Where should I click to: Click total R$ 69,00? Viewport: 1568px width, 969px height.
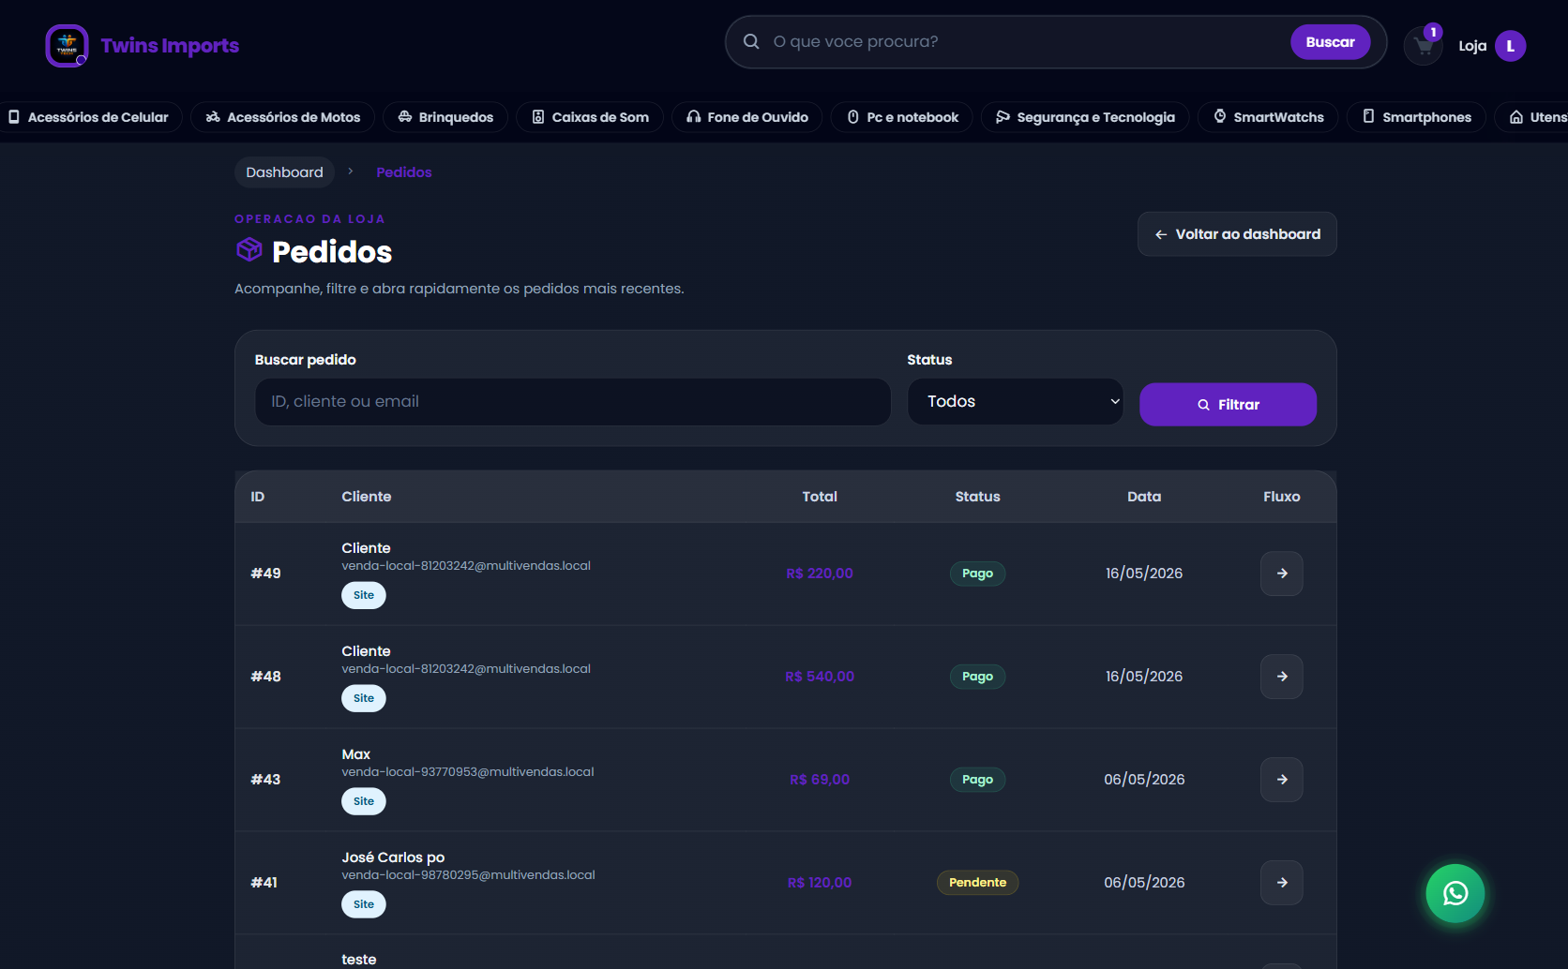(820, 780)
